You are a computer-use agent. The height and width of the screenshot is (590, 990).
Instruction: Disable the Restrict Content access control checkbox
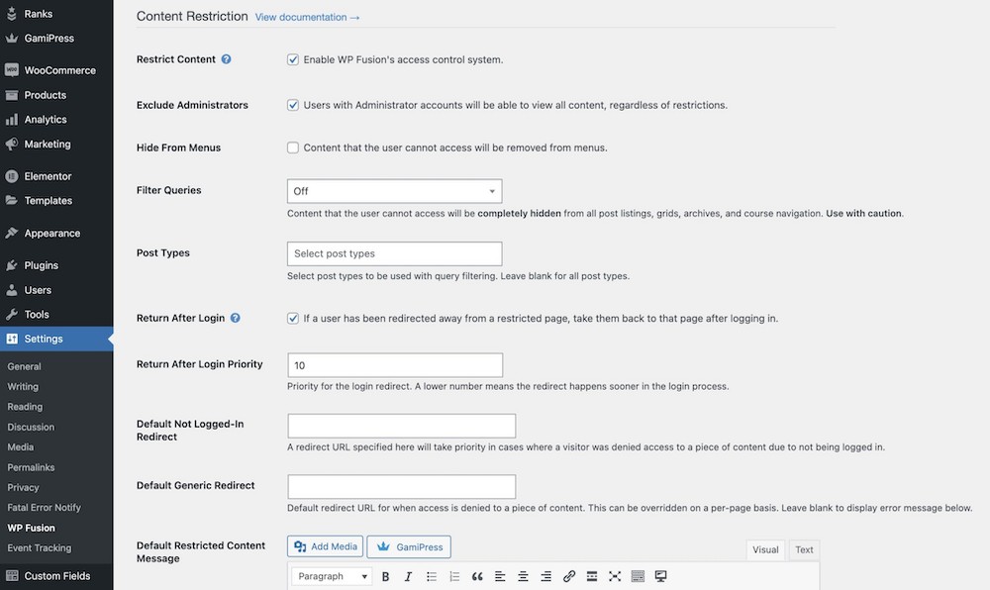292,59
